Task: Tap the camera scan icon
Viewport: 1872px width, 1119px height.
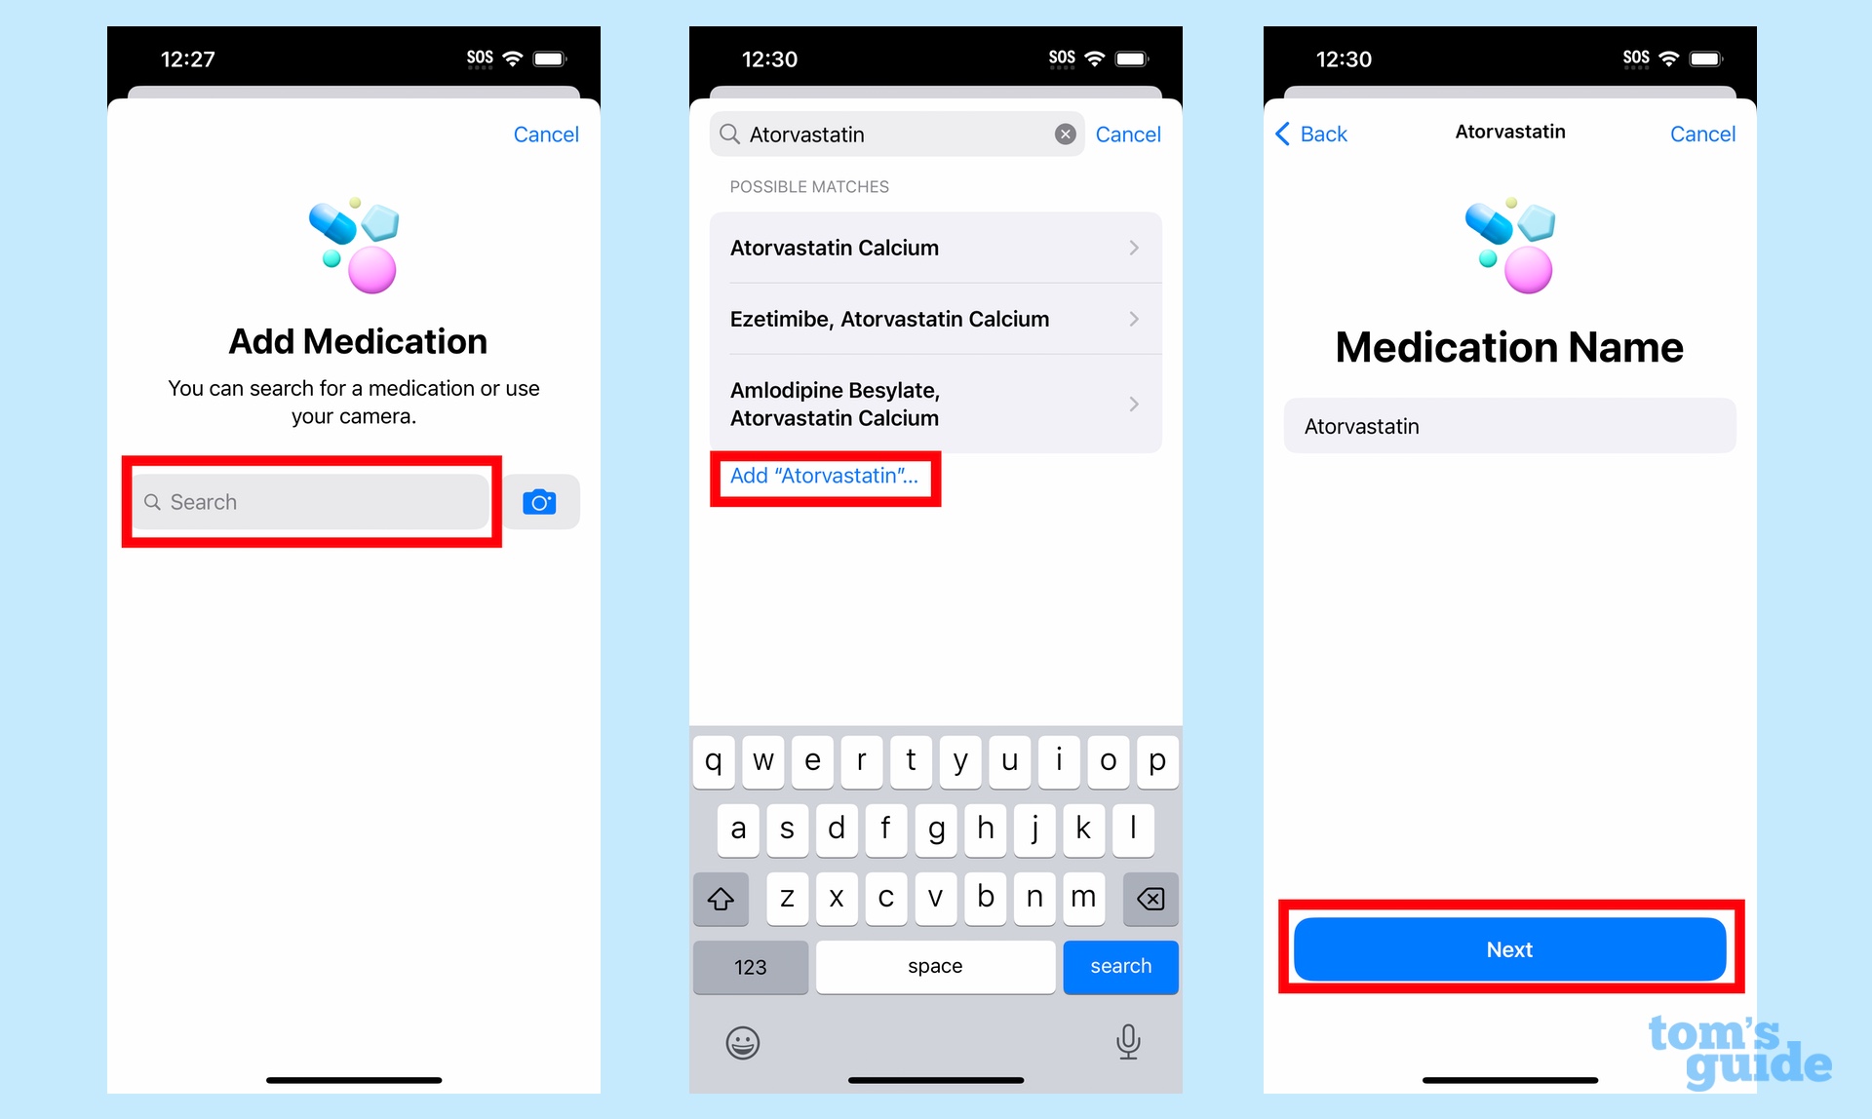Action: tap(542, 502)
